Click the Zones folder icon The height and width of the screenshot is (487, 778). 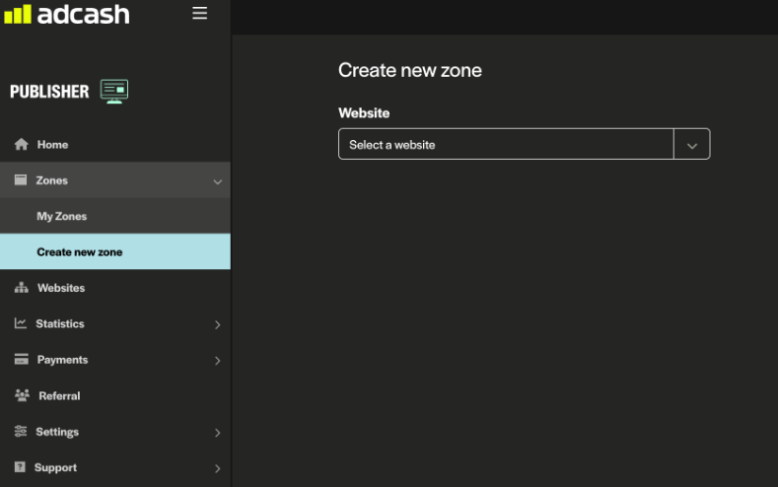21,180
